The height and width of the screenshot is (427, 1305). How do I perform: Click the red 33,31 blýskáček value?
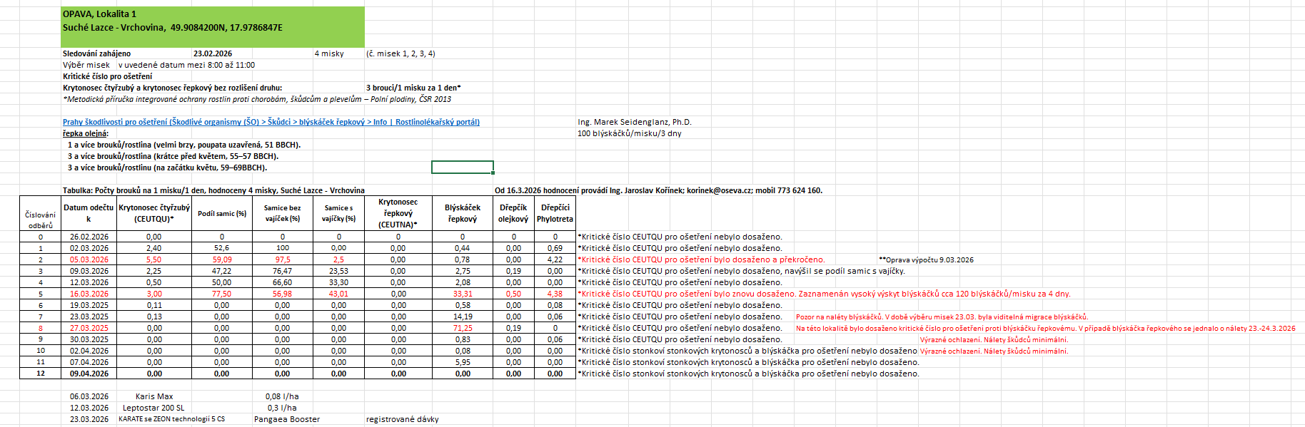coord(462,294)
